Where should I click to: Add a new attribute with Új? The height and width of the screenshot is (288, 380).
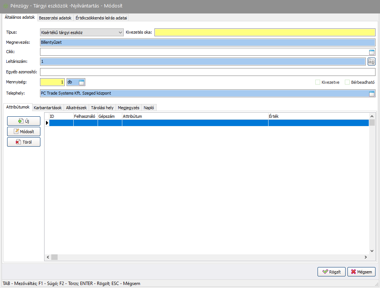(24, 121)
